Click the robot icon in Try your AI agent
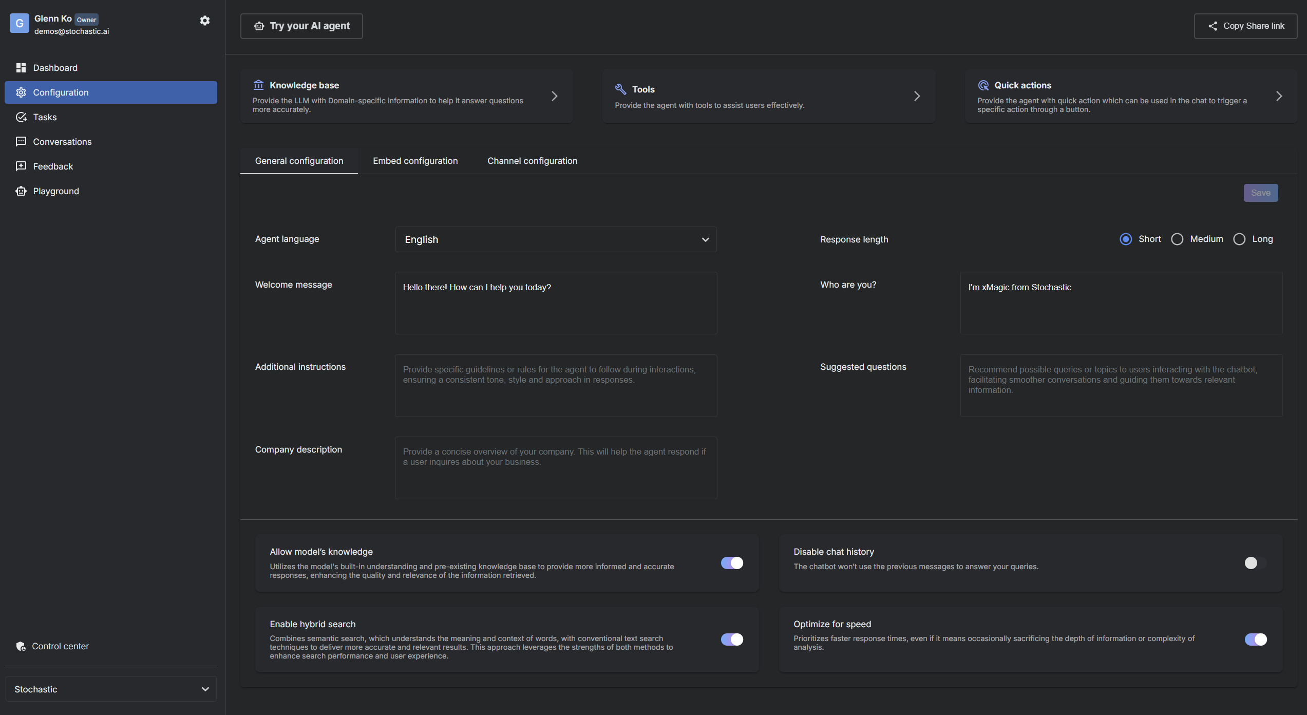Image resolution: width=1307 pixels, height=715 pixels. tap(259, 26)
